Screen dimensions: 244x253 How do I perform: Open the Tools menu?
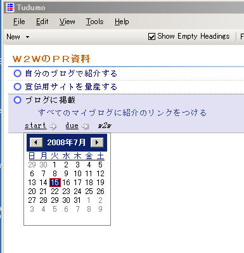tap(94, 22)
